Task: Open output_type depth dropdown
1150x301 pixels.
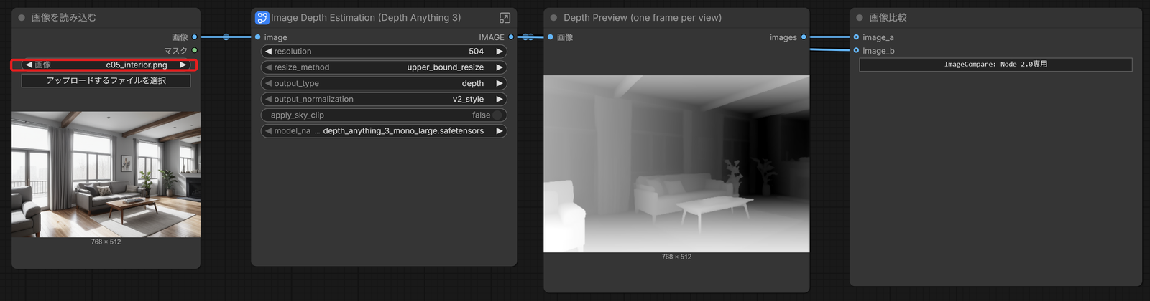Action: [x=384, y=83]
